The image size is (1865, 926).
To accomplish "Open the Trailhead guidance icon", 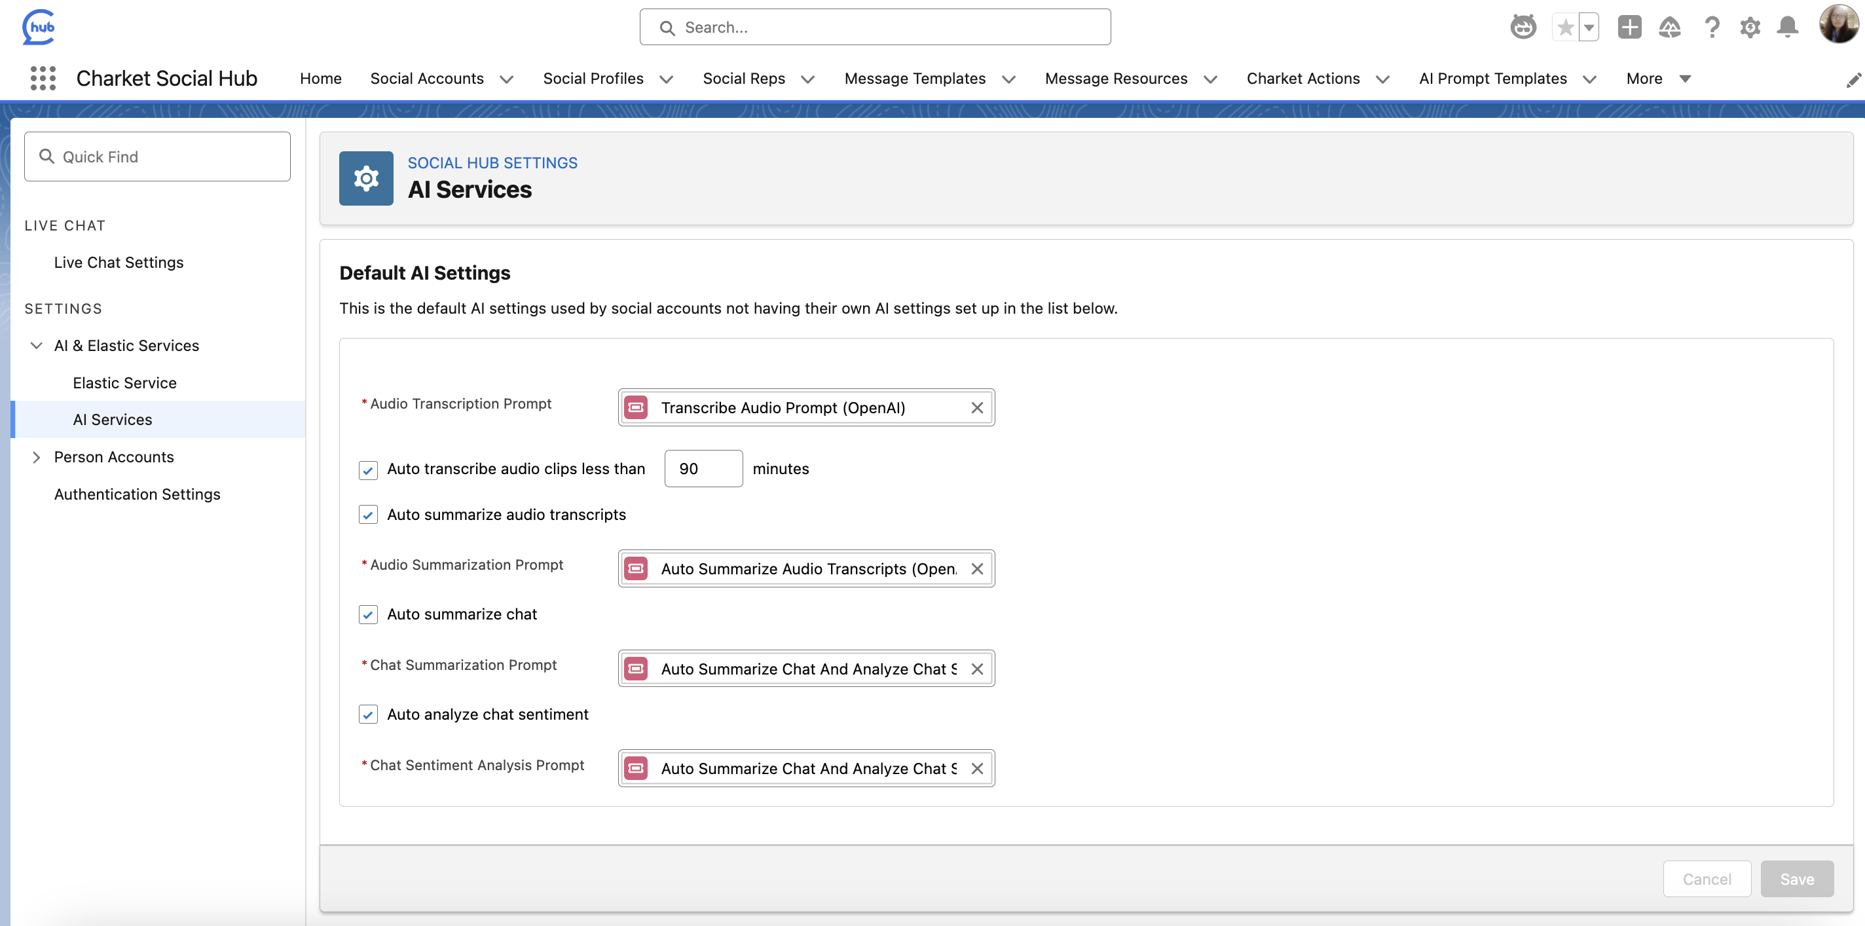I will (x=1669, y=28).
